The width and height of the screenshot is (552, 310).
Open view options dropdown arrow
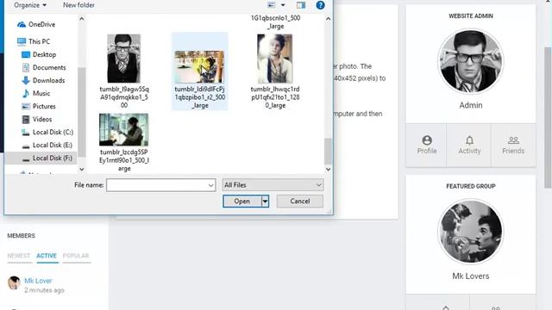(283, 5)
